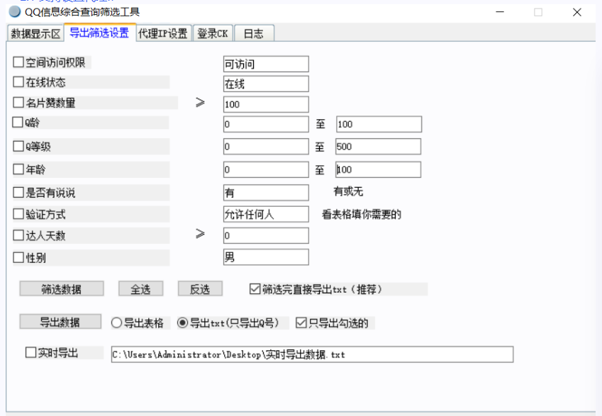Click the 有或无 hint text
Image resolution: width=602 pixels, height=416 pixels.
tap(348, 191)
